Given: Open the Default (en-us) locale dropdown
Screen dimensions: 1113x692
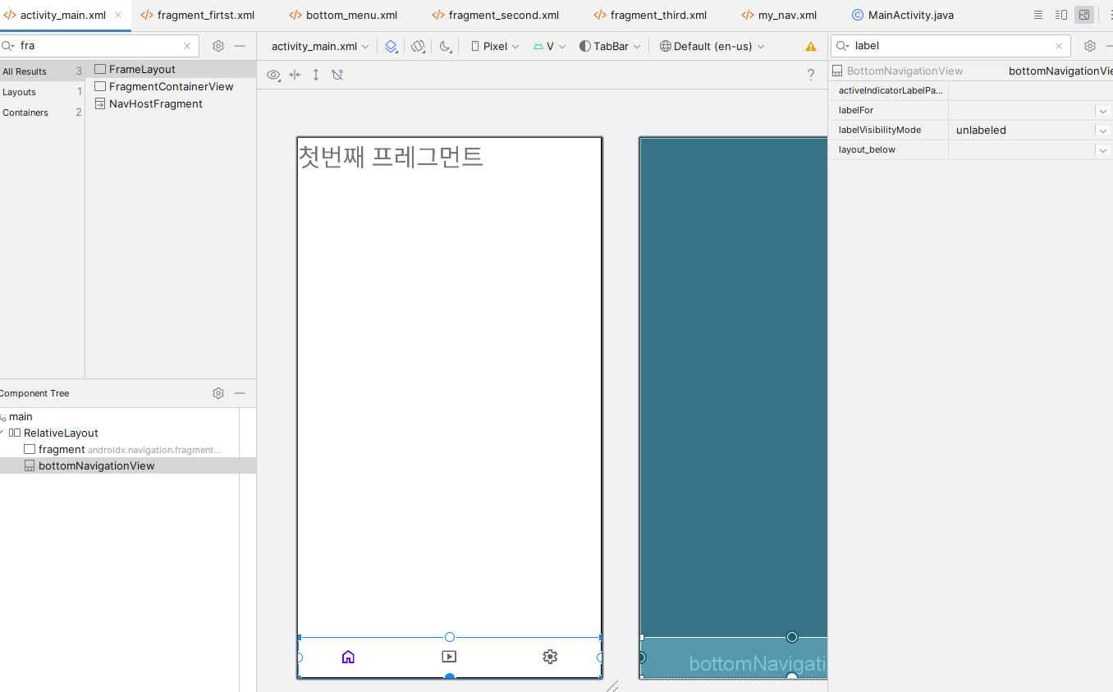Looking at the screenshot, I should click(712, 46).
